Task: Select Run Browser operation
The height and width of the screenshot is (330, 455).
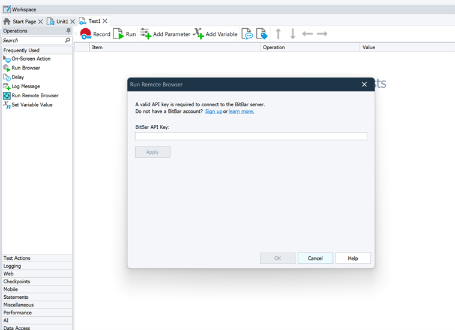Action: (22, 68)
